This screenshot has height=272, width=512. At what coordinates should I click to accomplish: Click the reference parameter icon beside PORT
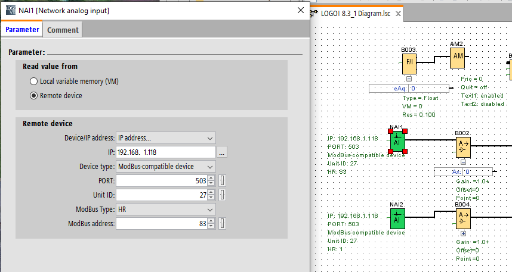coord(222,180)
